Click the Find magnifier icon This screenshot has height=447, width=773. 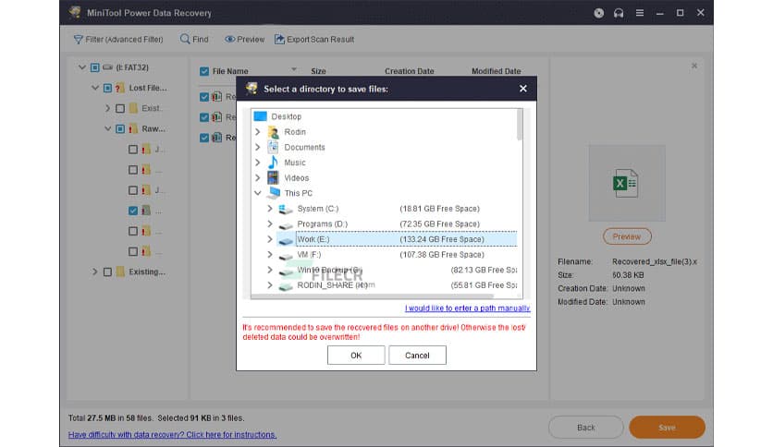coord(185,39)
